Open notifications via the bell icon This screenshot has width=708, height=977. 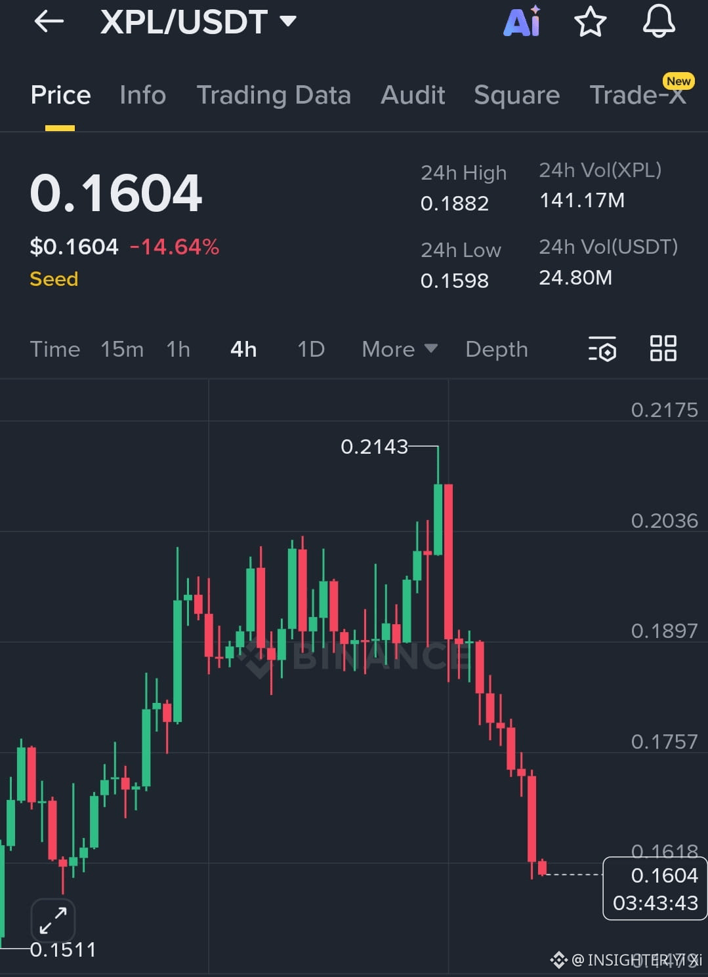click(x=659, y=22)
